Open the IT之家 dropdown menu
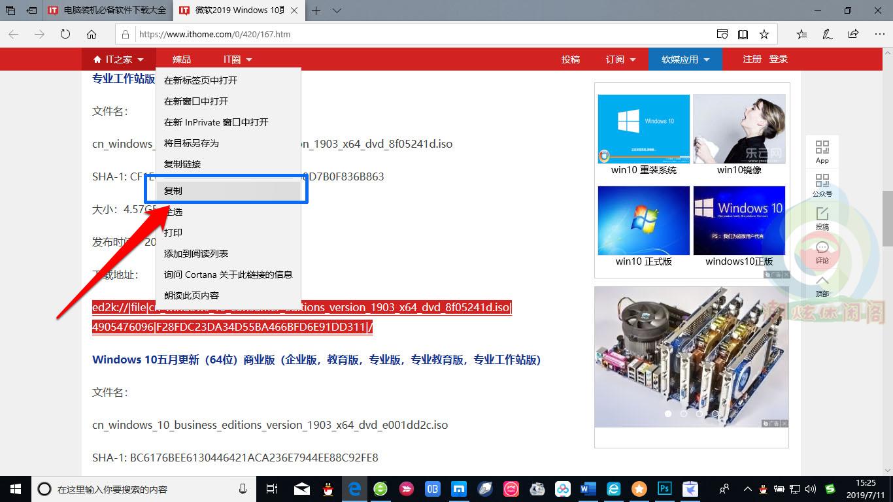This screenshot has height=502, width=893. click(x=118, y=59)
